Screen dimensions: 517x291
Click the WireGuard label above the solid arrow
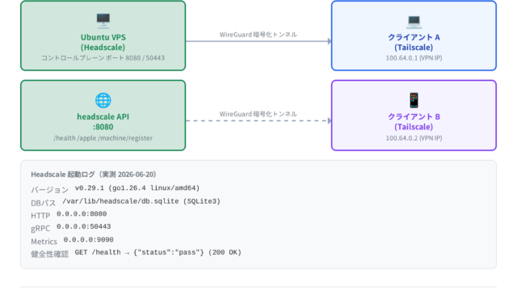pos(258,35)
